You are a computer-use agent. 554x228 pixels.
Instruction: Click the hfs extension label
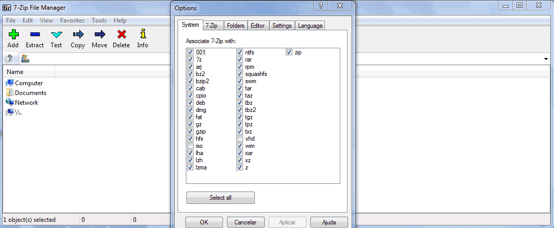tap(199, 139)
